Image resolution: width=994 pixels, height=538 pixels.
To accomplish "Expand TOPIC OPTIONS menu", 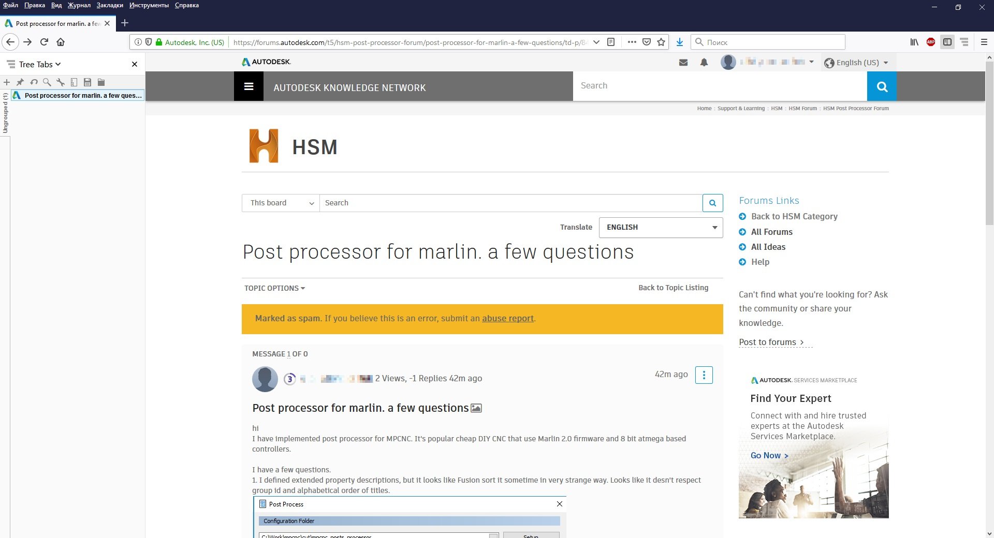I will coord(274,288).
